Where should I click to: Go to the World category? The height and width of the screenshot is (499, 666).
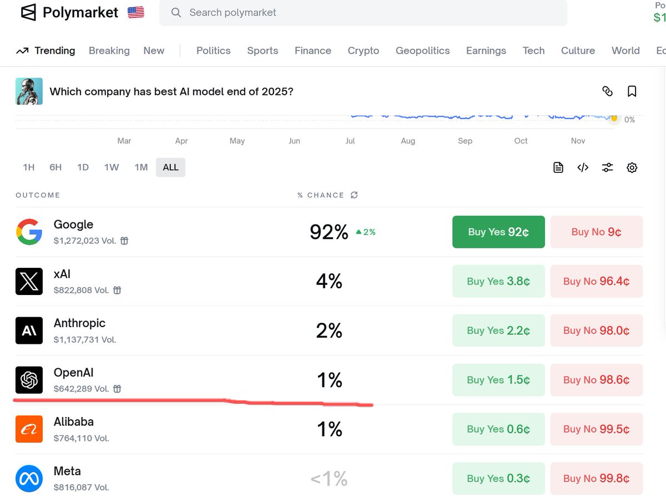625,51
